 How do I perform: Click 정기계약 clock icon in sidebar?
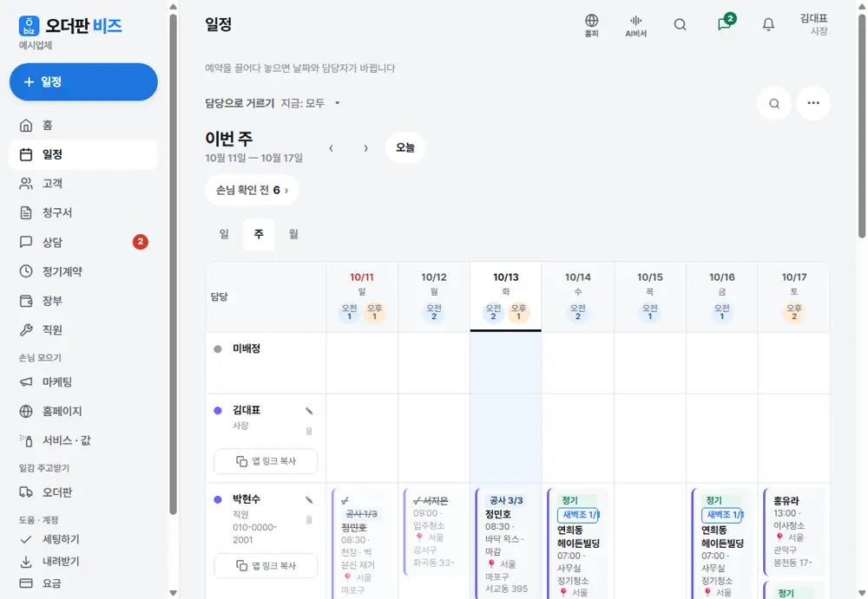[26, 271]
